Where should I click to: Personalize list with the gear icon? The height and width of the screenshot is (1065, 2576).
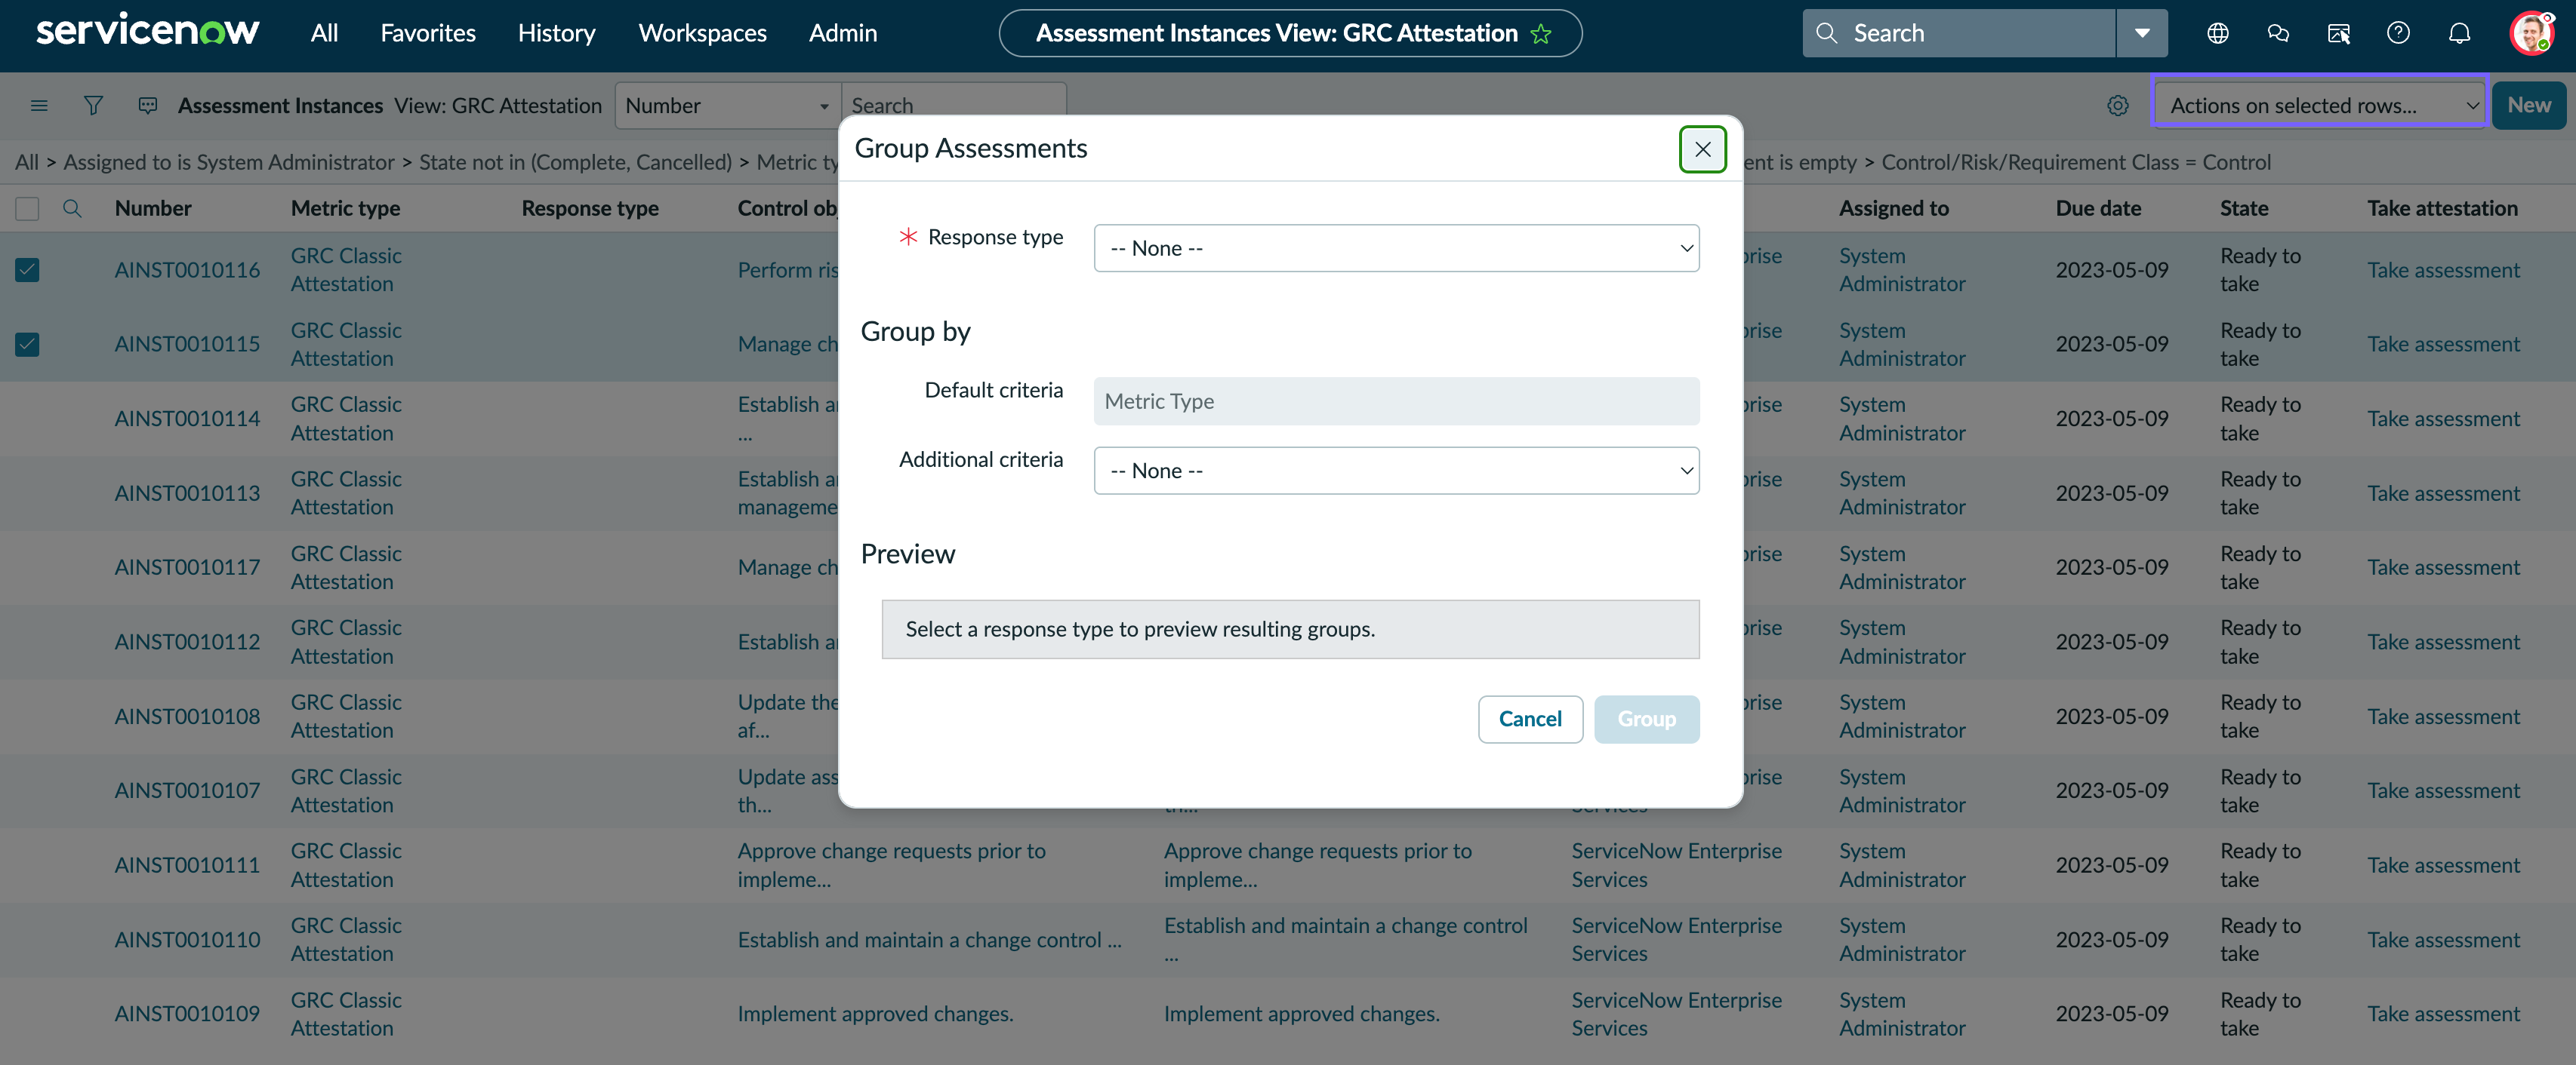(2117, 106)
